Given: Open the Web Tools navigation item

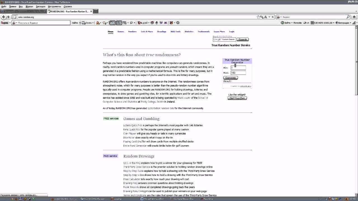Looking at the screenshot, I should point(175,32).
